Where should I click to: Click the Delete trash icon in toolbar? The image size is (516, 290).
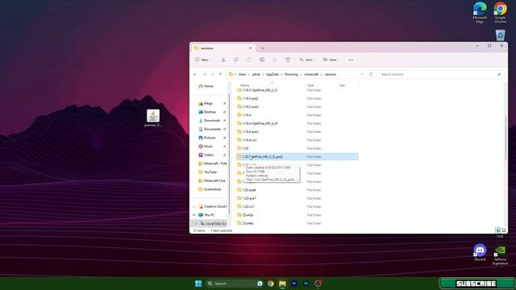click(x=288, y=60)
